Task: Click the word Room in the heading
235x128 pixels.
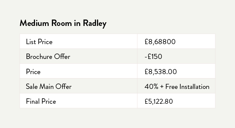Action: [x=61, y=23]
